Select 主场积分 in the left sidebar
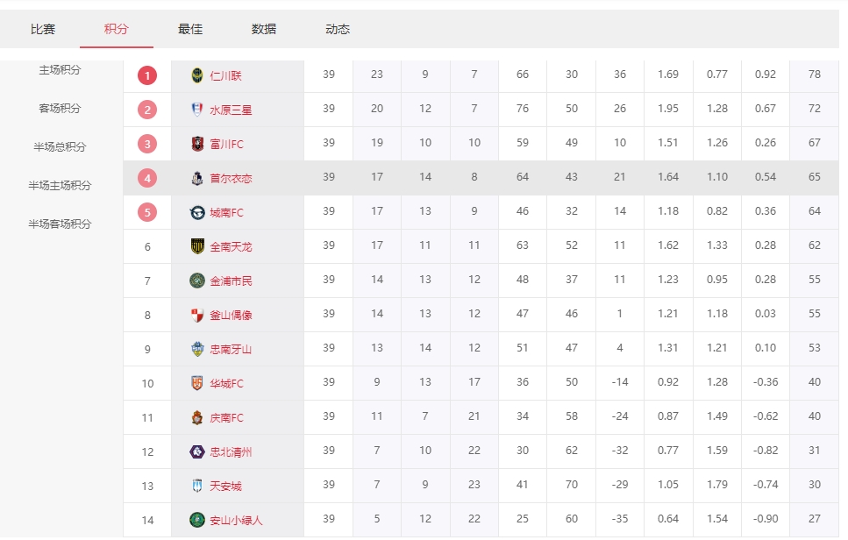848x540 pixels. click(60, 70)
